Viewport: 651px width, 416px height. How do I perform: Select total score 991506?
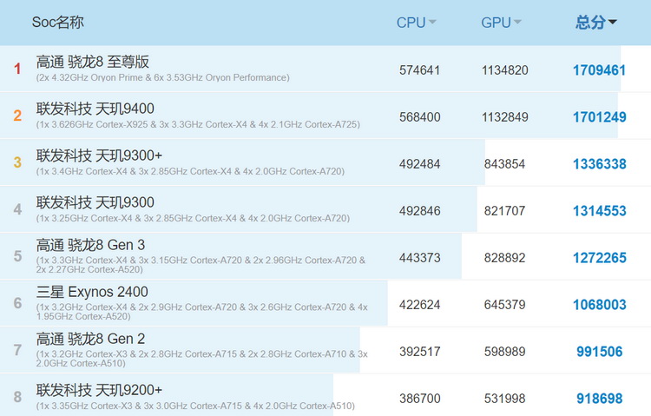(600, 352)
